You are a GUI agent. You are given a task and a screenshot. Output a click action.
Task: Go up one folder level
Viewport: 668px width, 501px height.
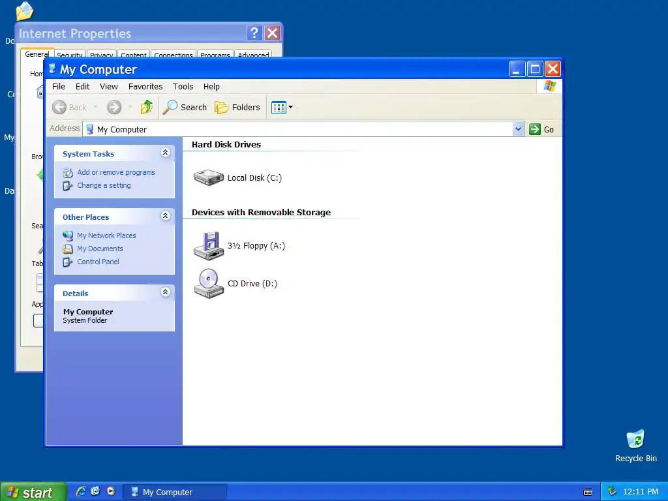click(x=147, y=108)
